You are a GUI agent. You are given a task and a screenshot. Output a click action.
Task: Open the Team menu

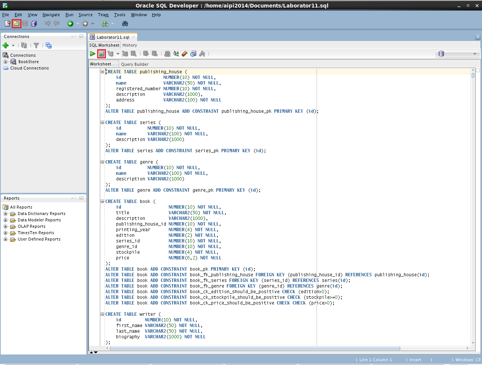click(103, 15)
